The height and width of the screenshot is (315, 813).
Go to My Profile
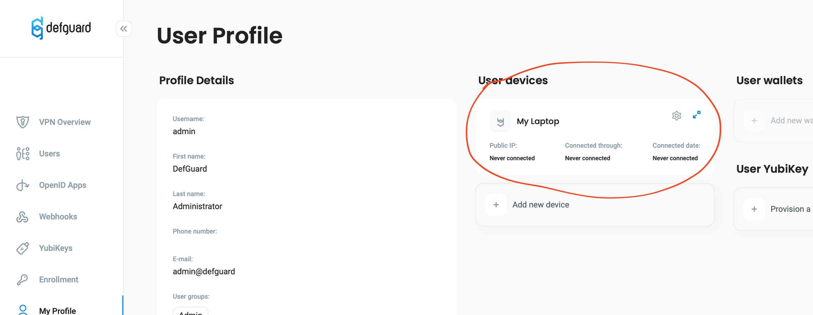point(57,310)
